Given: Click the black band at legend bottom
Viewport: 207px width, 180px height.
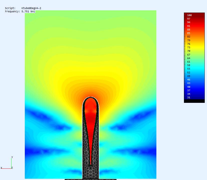Looking at the screenshot, I should (194, 101).
